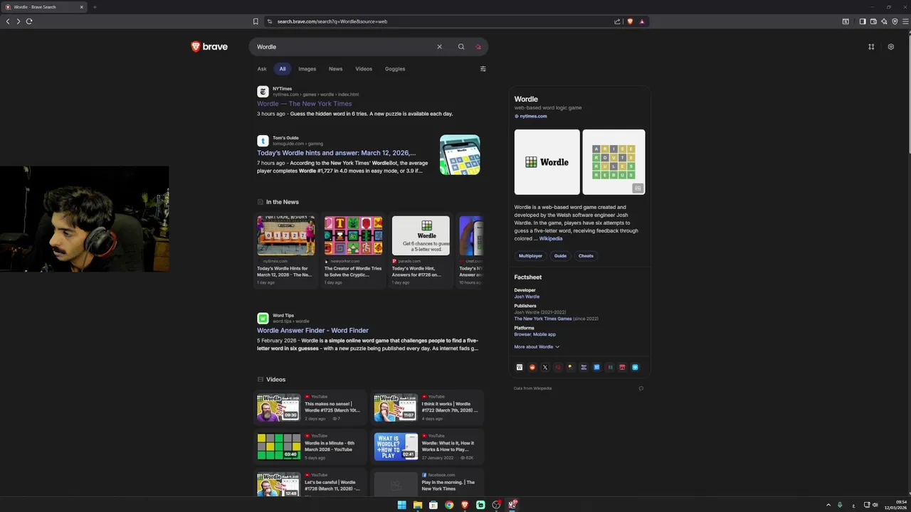Open Today's Wordle Hint, Answers for #1726 card
Image resolution: width=911 pixels, height=512 pixels.
[x=421, y=252]
